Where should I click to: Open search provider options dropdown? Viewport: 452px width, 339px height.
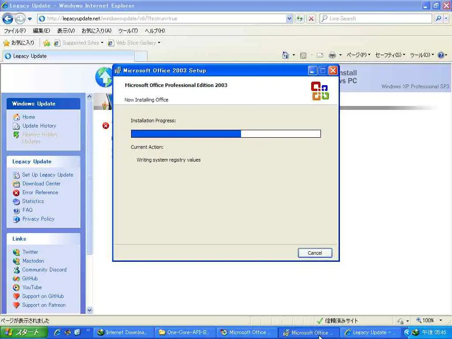click(x=446, y=19)
